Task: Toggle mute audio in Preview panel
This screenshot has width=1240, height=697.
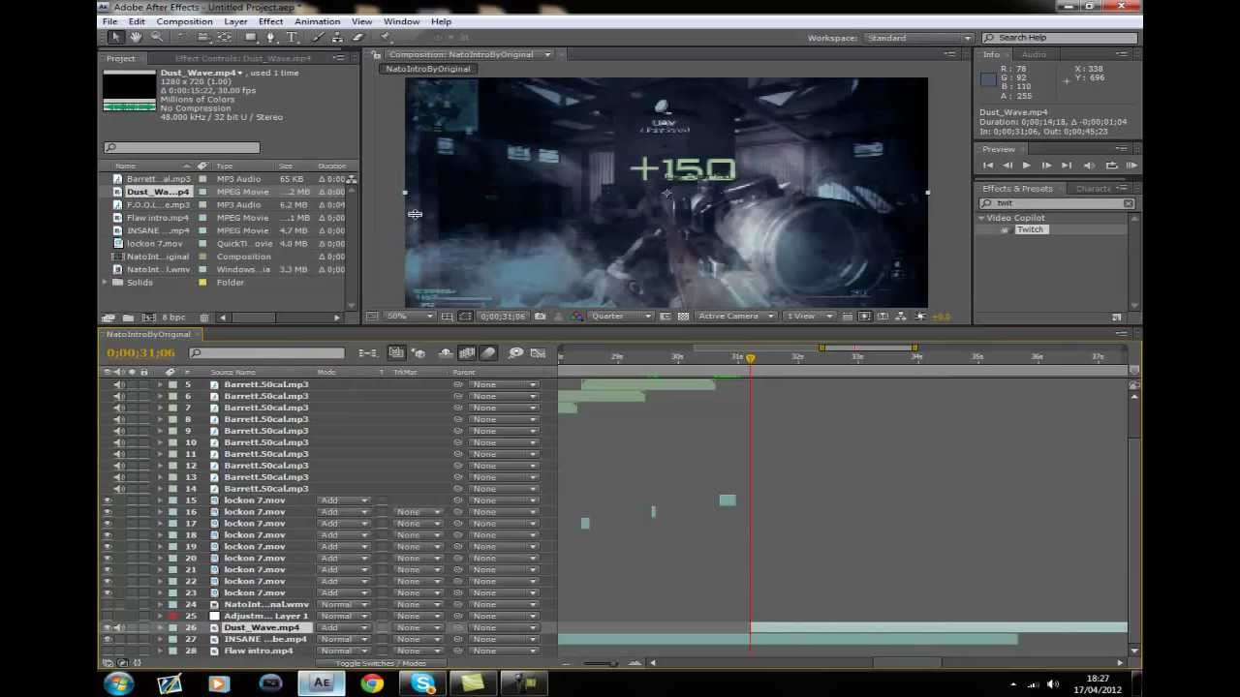Action: click(x=1089, y=166)
